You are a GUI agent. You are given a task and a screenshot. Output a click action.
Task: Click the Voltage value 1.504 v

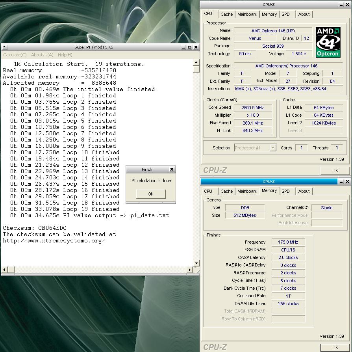299,54
